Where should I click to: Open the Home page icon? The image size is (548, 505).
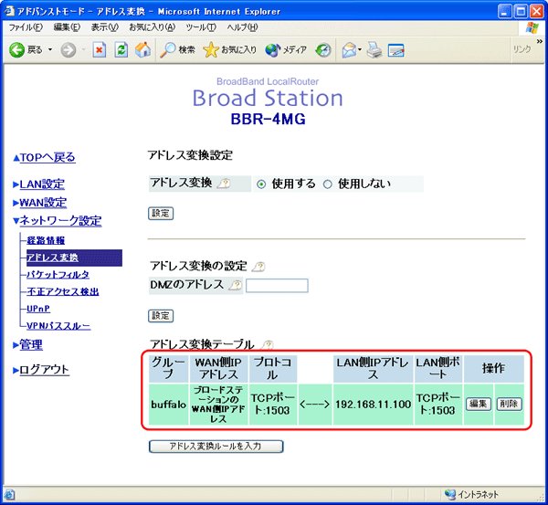click(142, 50)
